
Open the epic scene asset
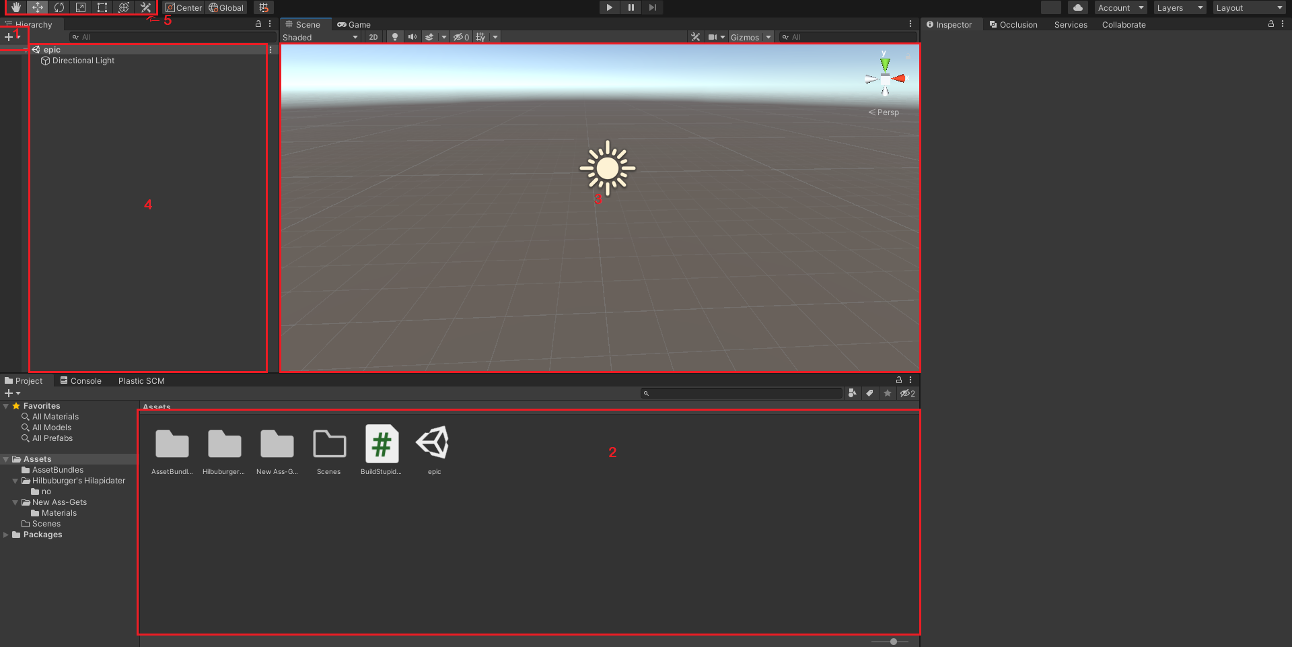434,444
